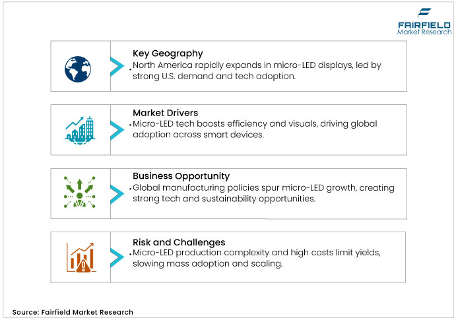Click the North America micro-LED description text
456x320 pixels.
[x=257, y=71]
